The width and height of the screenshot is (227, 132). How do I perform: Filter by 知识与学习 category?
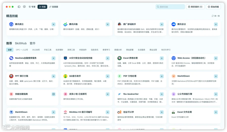point(166,50)
